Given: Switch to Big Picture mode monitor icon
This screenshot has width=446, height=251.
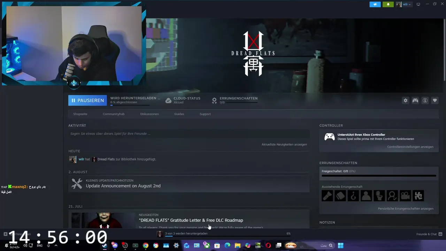Looking at the screenshot, I should 418,4.
